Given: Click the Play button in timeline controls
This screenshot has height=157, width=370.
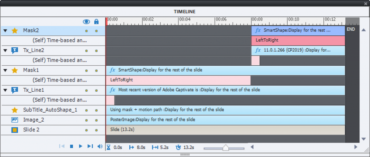Looking at the screenshot, I should pyautogui.click(x=81, y=146).
